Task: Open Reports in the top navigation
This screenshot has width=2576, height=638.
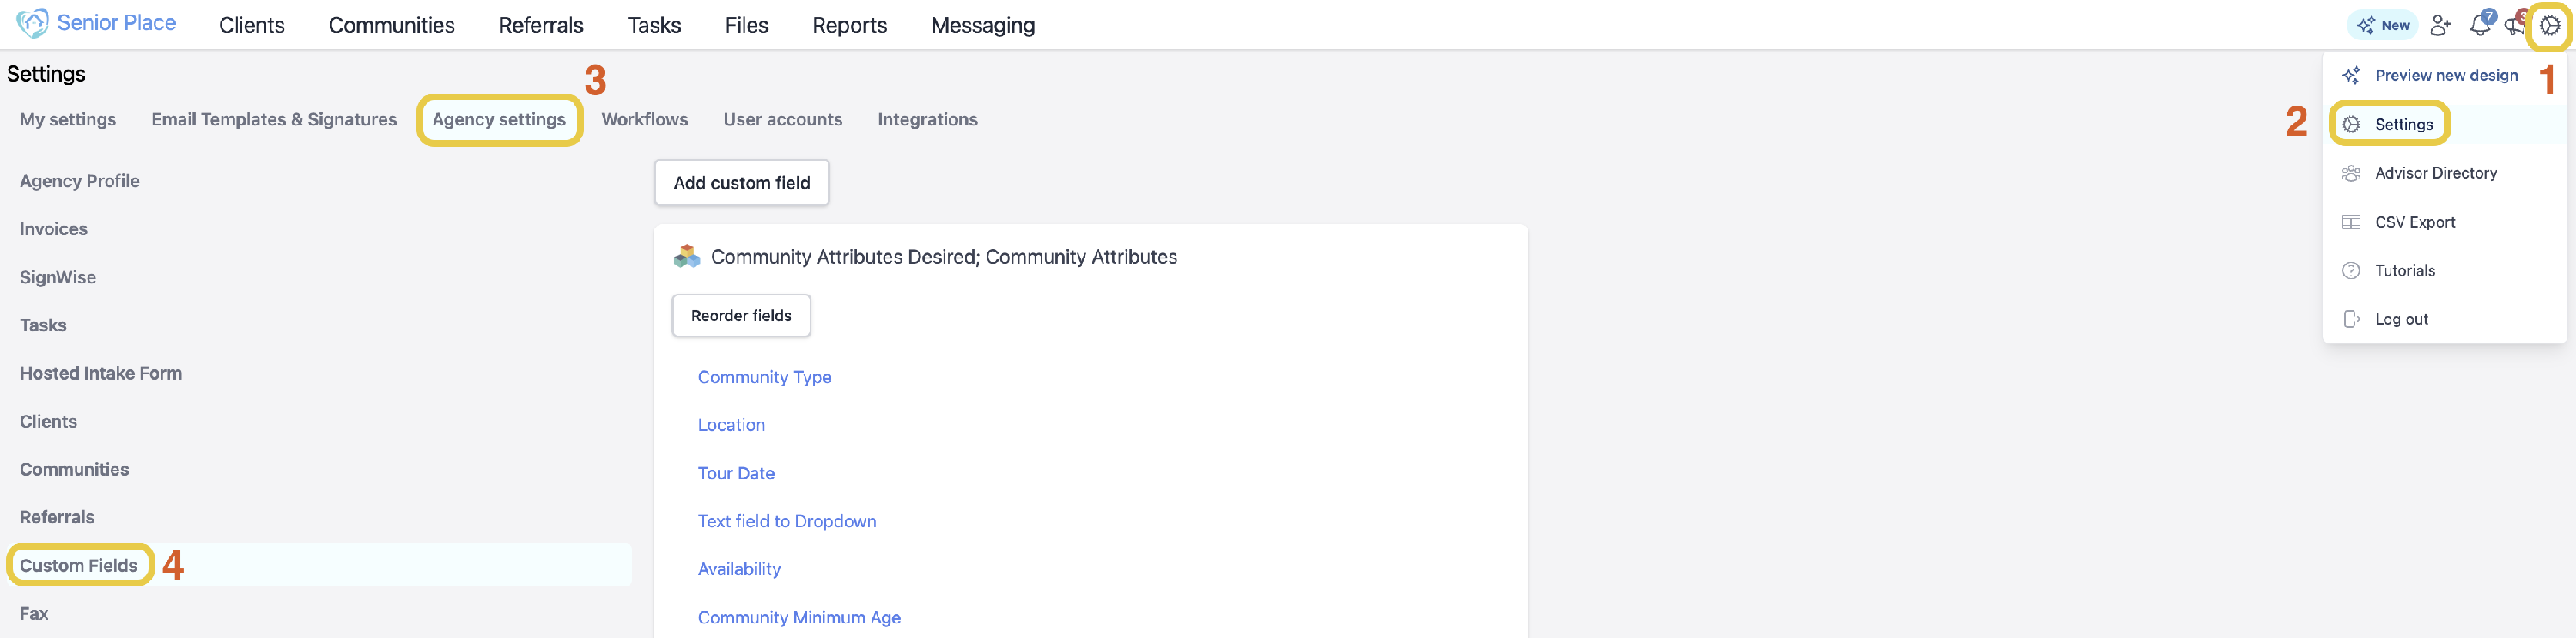Action: click(x=849, y=25)
